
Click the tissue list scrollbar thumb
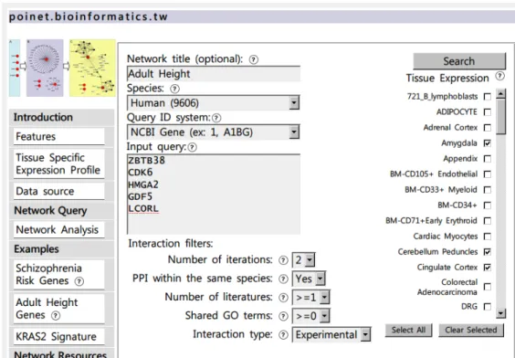tap(500, 117)
